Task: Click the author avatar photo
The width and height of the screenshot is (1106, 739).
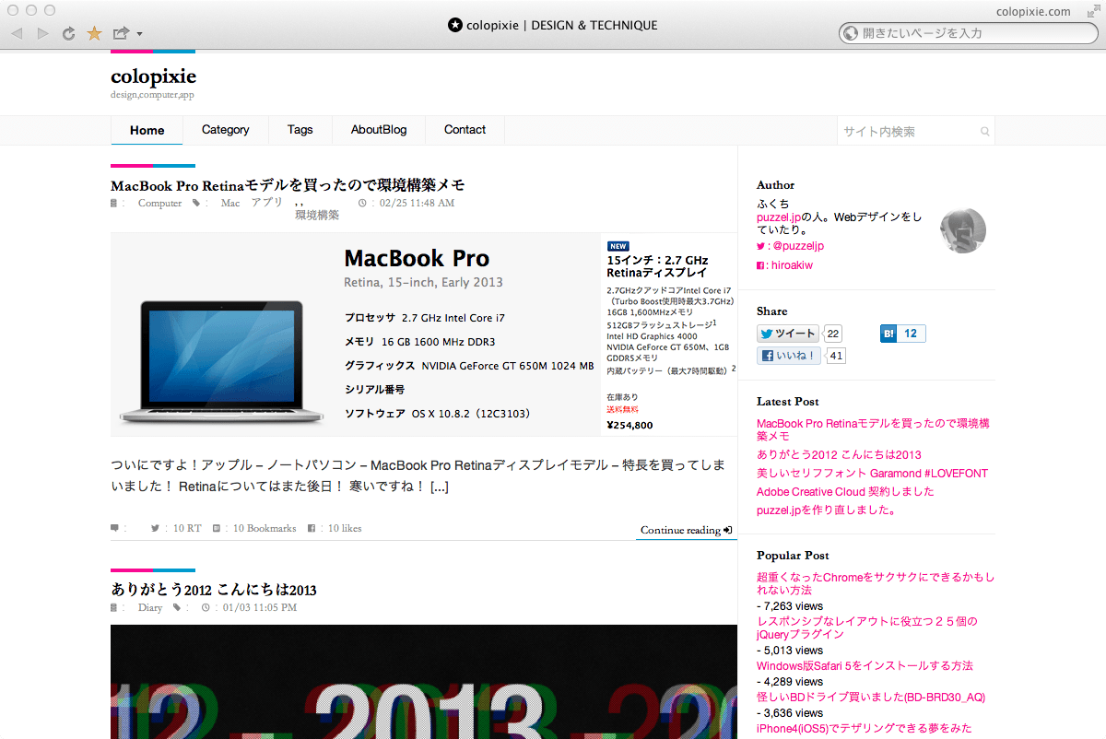Action: click(962, 231)
